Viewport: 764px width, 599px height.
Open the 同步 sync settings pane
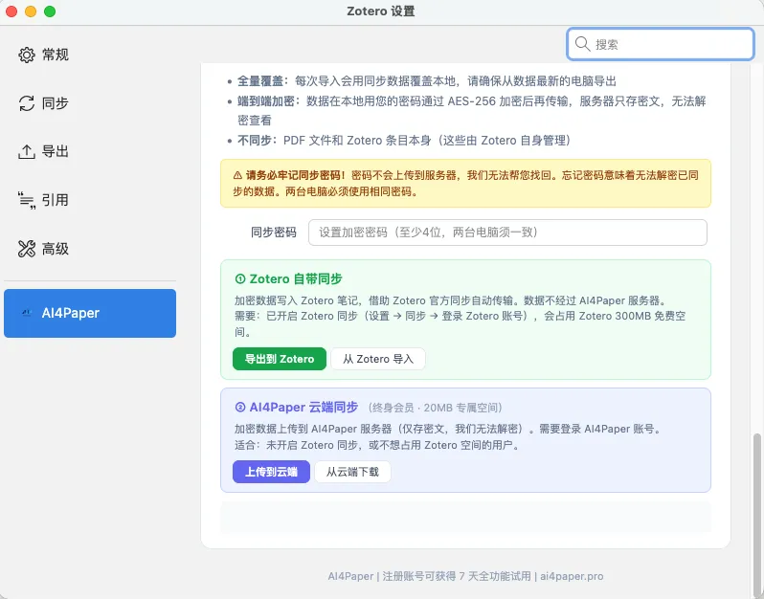point(90,103)
